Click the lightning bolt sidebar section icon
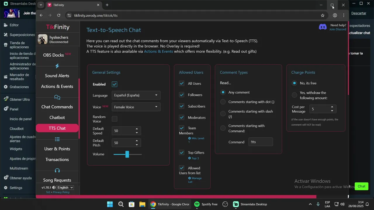The image size is (374, 210). point(57,66)
